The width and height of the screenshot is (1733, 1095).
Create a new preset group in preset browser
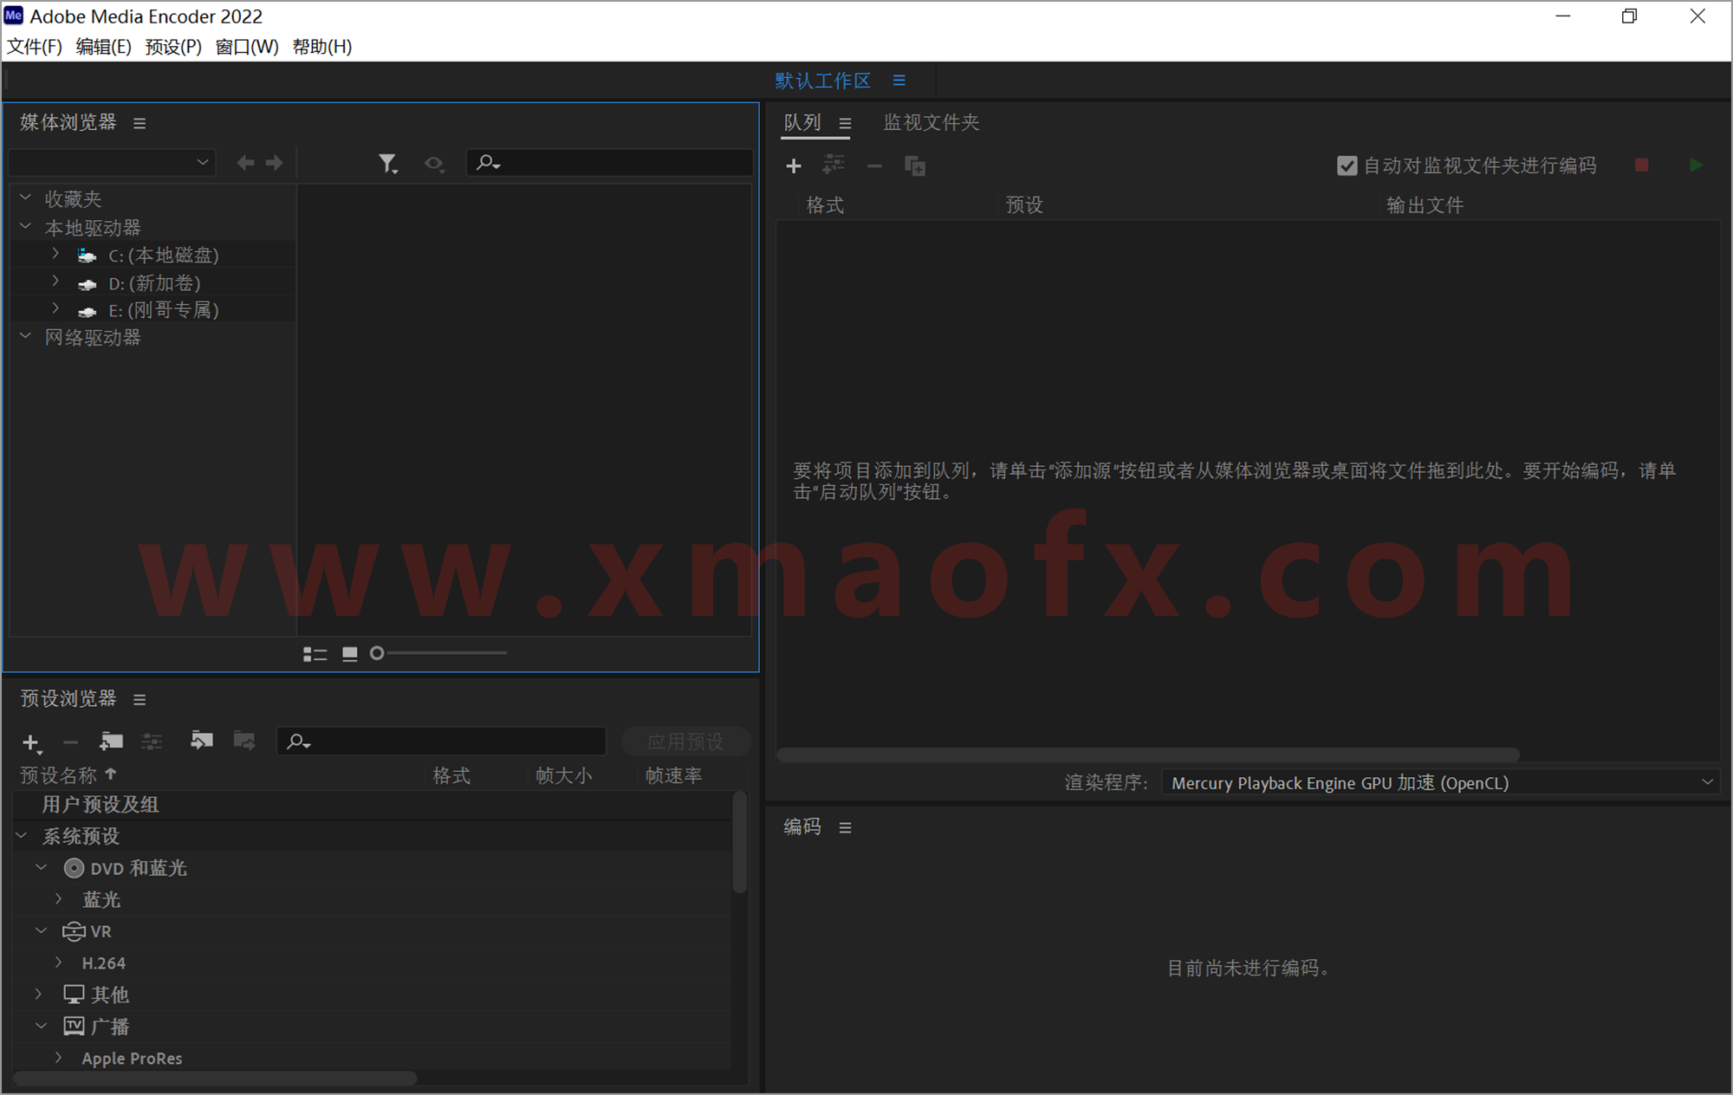coord(111,742)
